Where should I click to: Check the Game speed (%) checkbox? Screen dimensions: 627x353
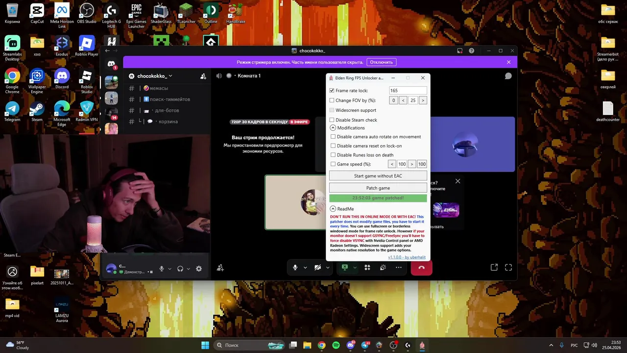click(333, 164)
